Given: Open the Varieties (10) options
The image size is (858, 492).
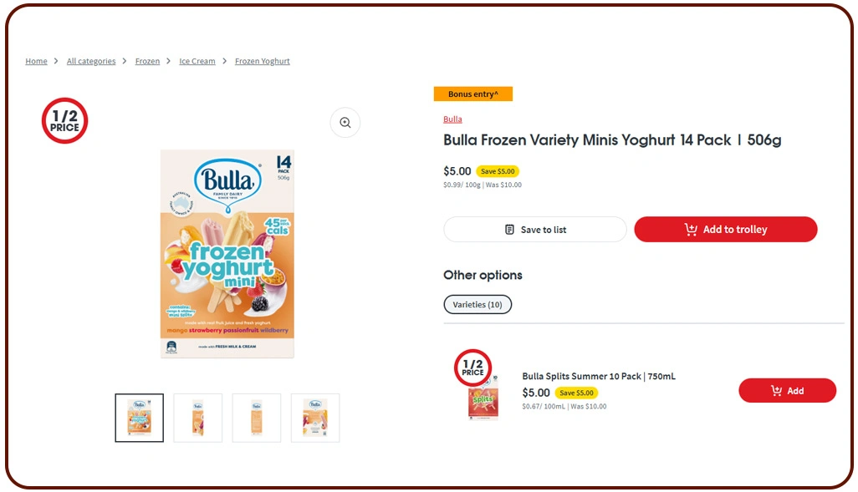Looking at the screenshot, I should click(478, 305).
